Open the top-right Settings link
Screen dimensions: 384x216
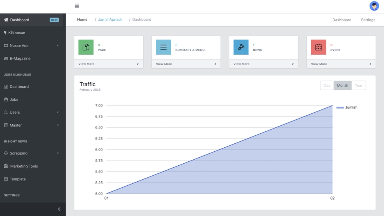(x=368, y=20)
